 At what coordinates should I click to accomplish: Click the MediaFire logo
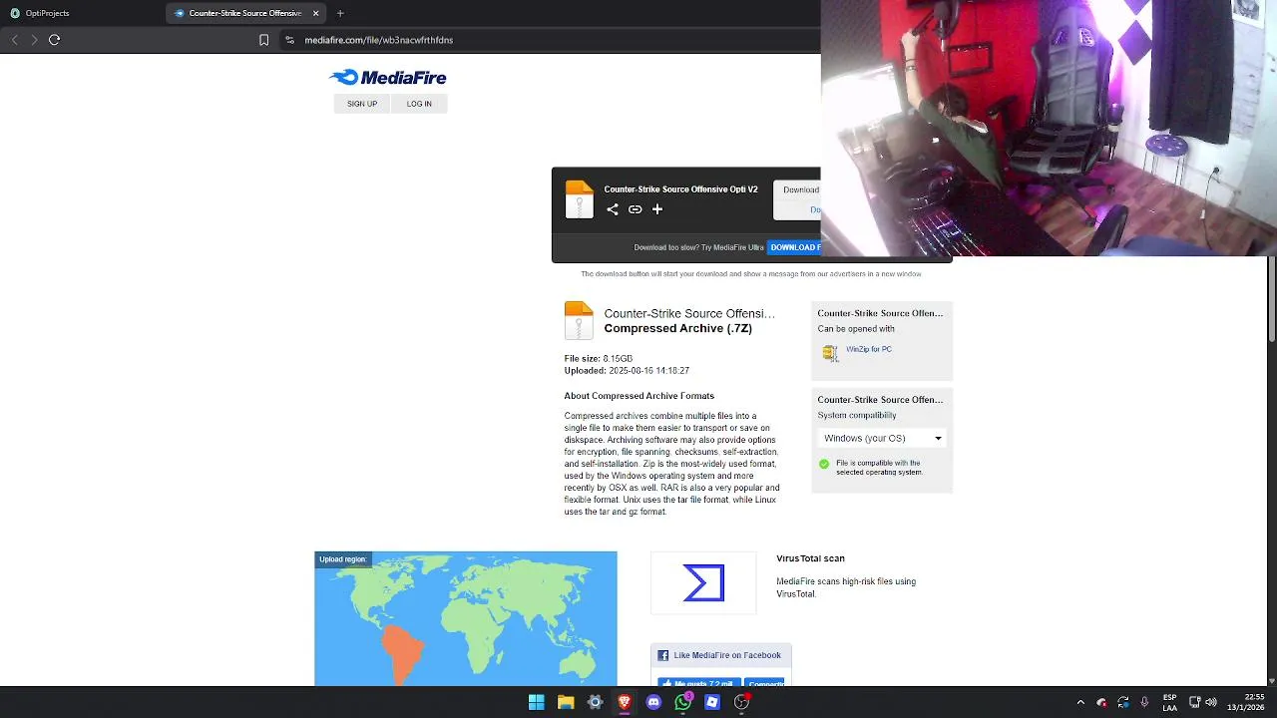click(x=388, y=78)
